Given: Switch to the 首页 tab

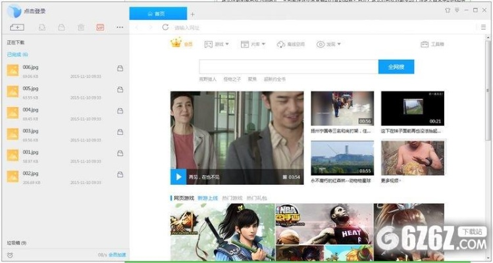Looking at the screenshot, I should tap(158, 13).
